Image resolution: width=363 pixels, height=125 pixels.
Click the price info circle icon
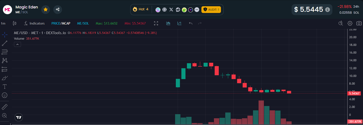click(x=327, y=10)
